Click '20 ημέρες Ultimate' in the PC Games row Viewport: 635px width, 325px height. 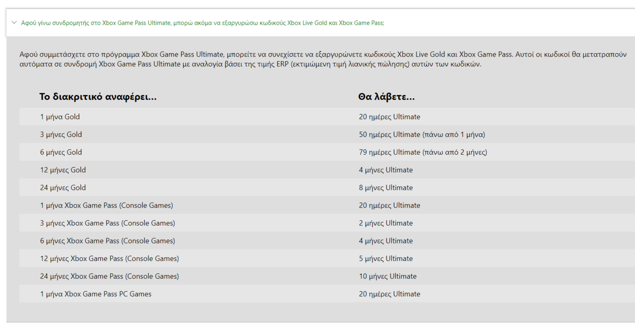389,294
